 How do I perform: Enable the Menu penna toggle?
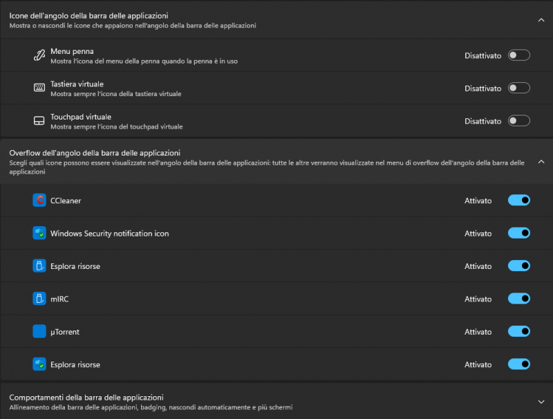[518, 55]
